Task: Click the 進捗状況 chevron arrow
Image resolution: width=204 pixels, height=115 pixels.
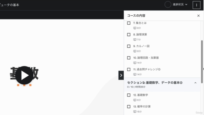Action: [x=186, y=4]
